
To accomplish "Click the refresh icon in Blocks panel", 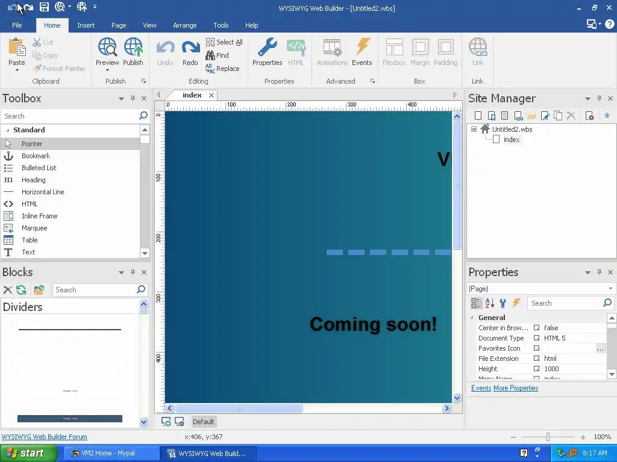I will pyautogui.click(x=21, y=290).
